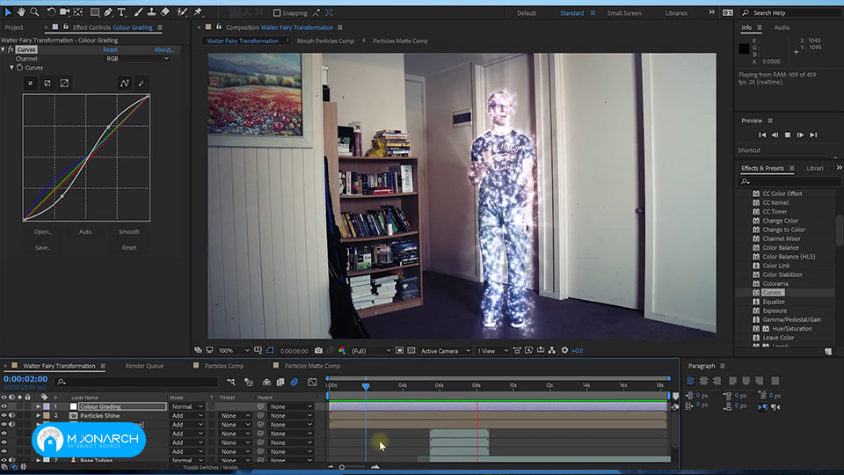Take a snapshot with the camera icon
The width and height of the screenshot is (844, 475).
(318, 351)
